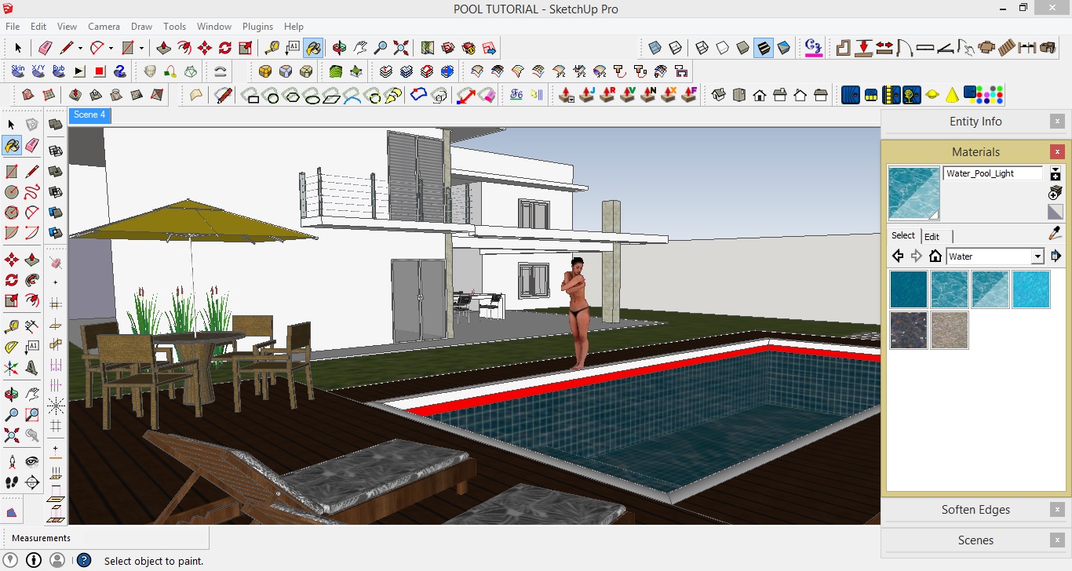Select the Paint Bucket tool in the toolbar
1072x571 pixels.
point(312,48)
